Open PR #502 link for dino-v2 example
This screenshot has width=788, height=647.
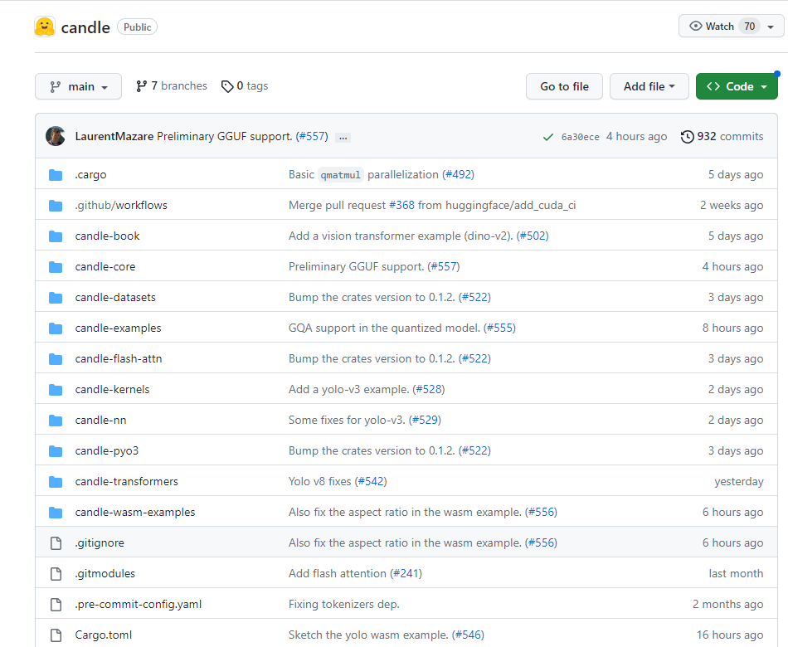coord(533,236)
